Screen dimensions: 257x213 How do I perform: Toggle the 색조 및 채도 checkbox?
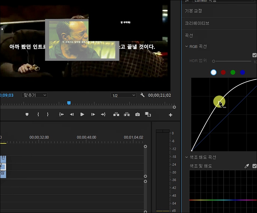click(x=254, y=166)
